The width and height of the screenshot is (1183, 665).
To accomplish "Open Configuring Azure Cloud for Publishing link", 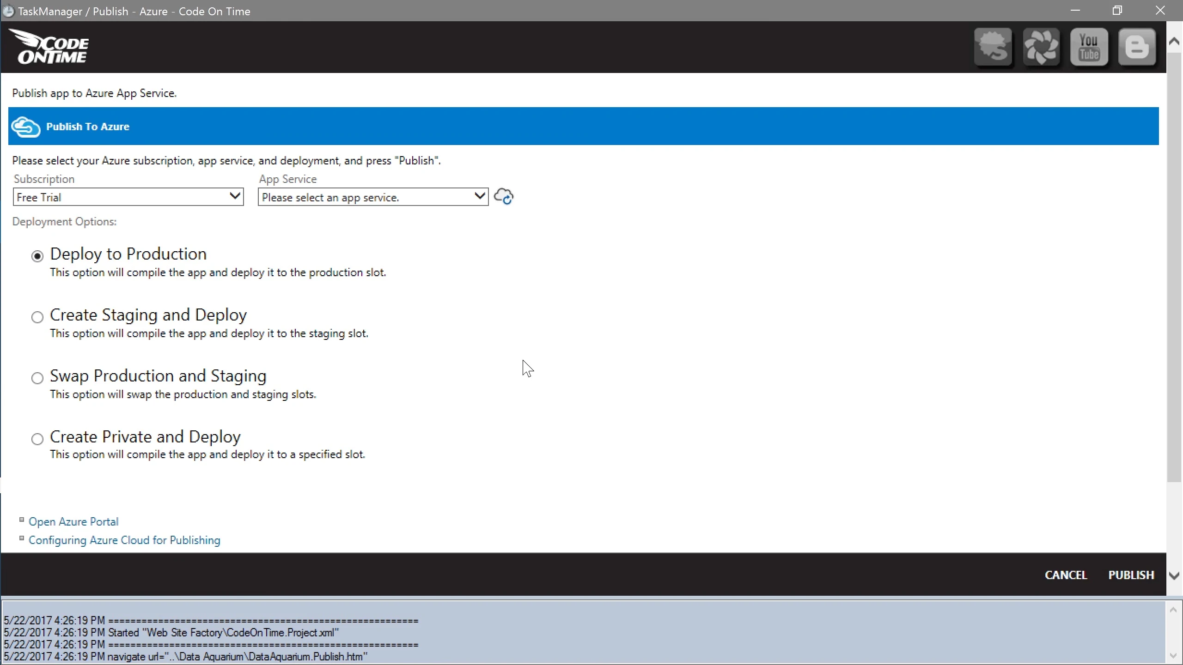I will pyautogui.click(x=124, y=540).
